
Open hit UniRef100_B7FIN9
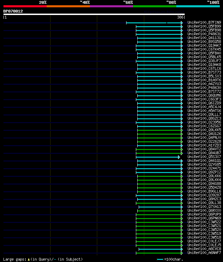(204, 22)
